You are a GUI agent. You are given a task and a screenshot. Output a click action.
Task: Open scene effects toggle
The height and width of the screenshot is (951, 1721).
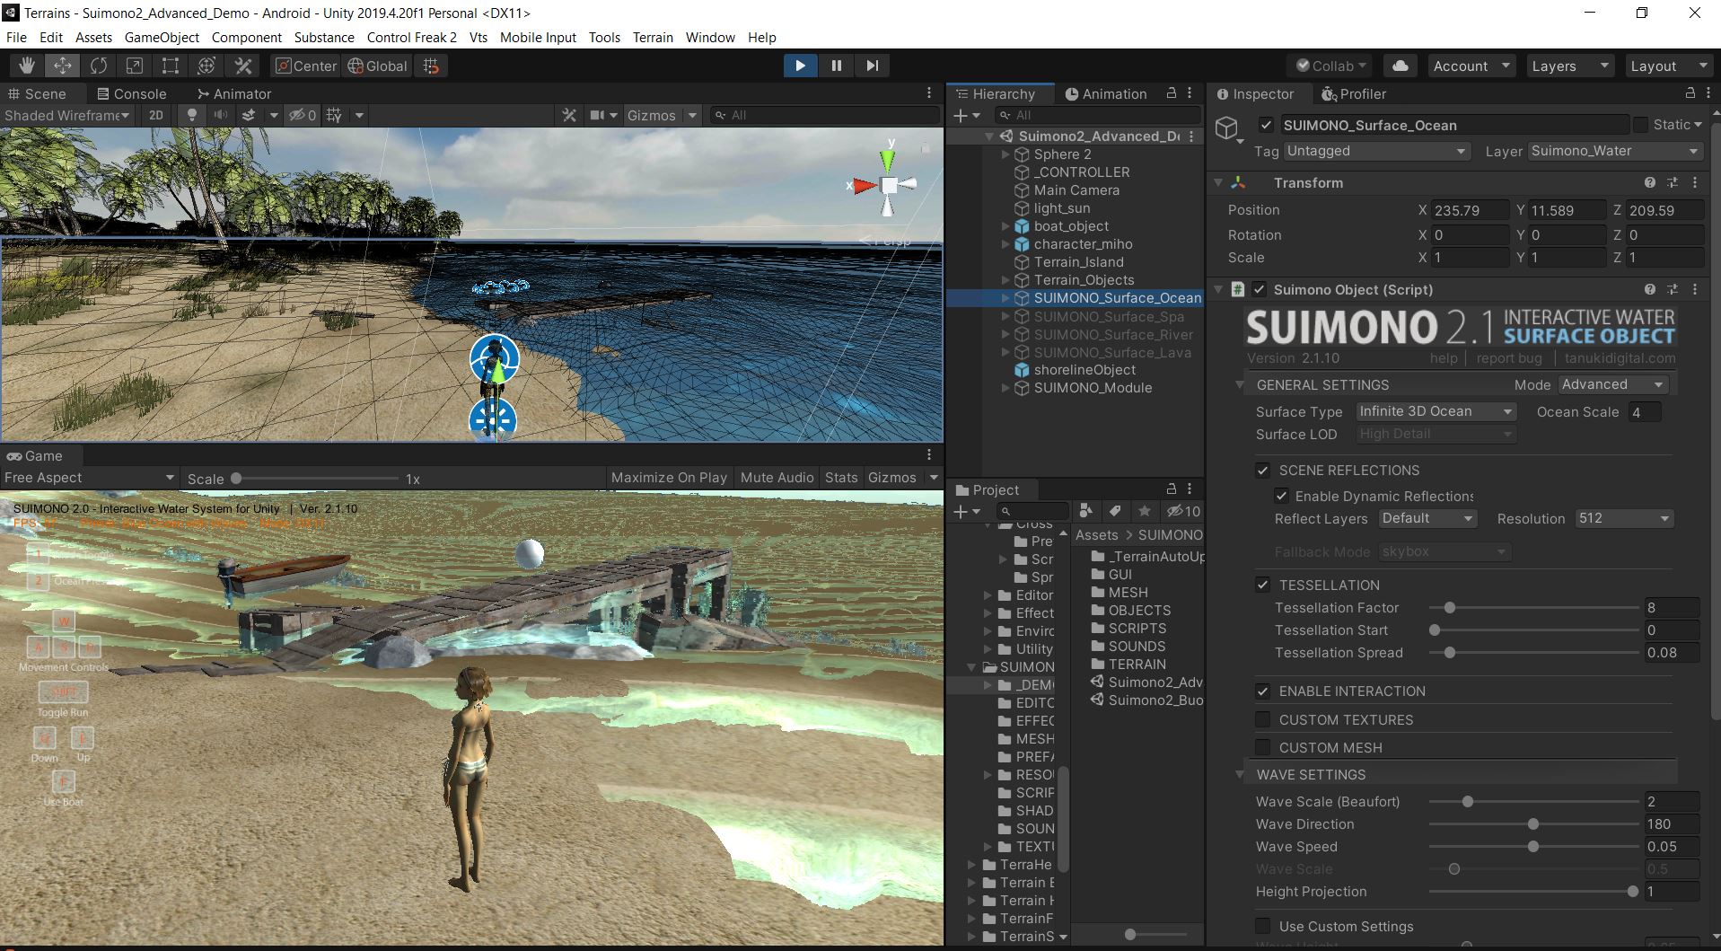(250, 115)
